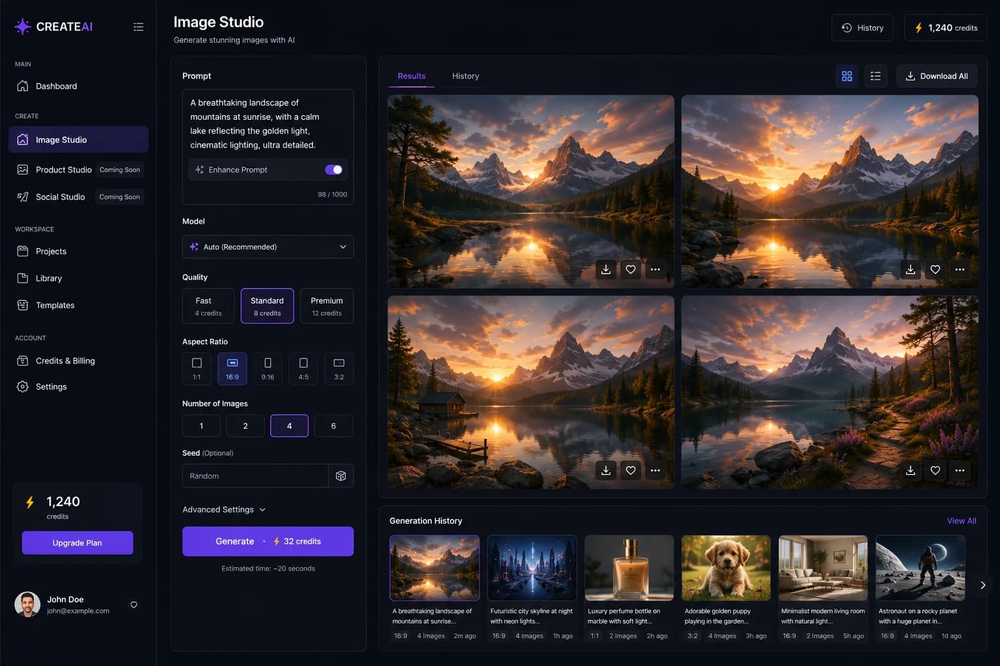Download the top-left result image
Viewport: 1000px width, 666px height.
(605, 269)
